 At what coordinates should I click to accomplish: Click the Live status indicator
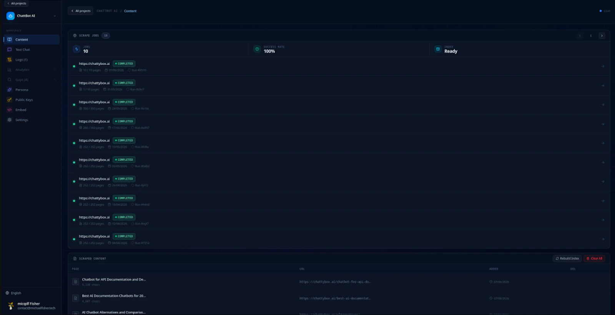tap(605, 11)
